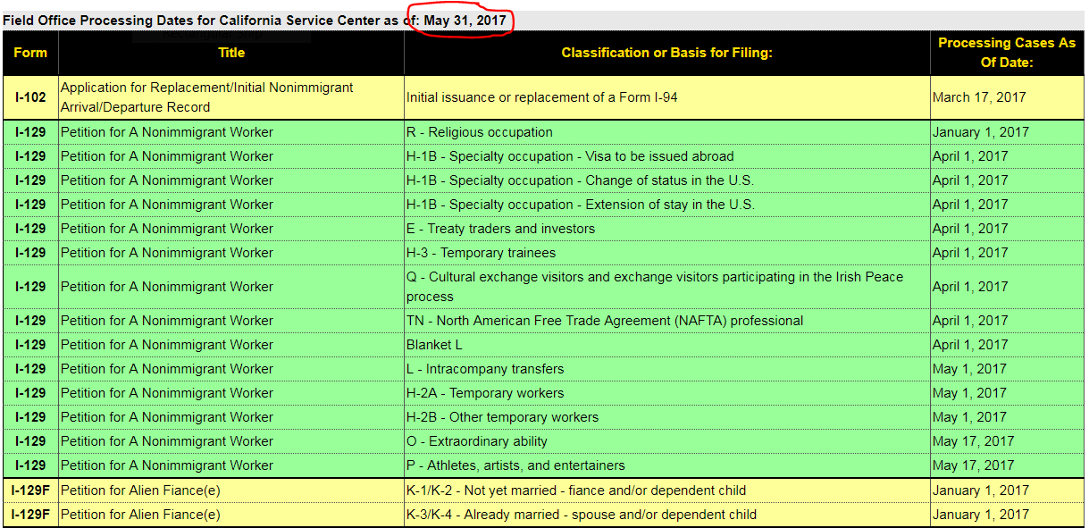Click Initial issuance or replacement of Form I-94
Screen dimensions: 1089x528
tap(541, 97)
